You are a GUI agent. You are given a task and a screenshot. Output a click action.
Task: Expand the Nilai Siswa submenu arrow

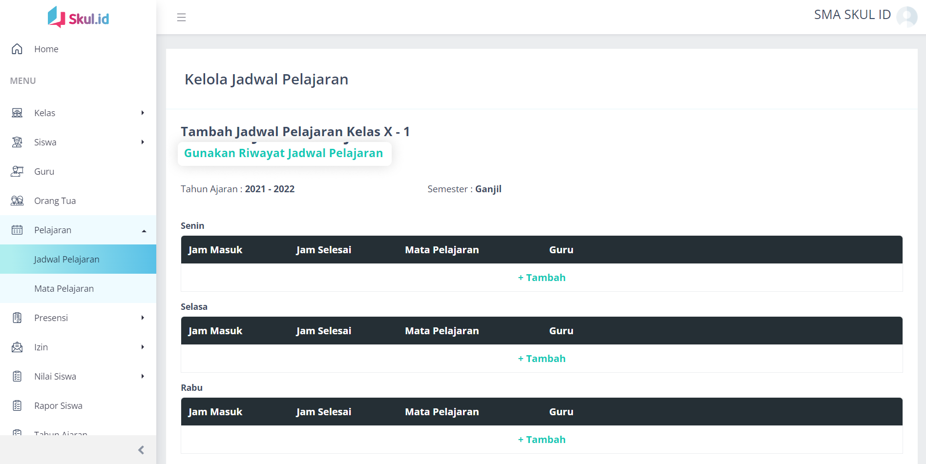coord(143,376)
